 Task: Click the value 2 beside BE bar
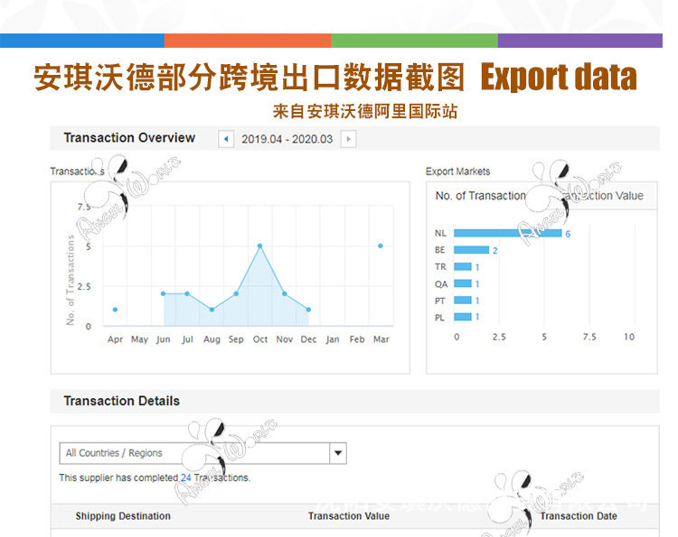(x=495, y=250)
